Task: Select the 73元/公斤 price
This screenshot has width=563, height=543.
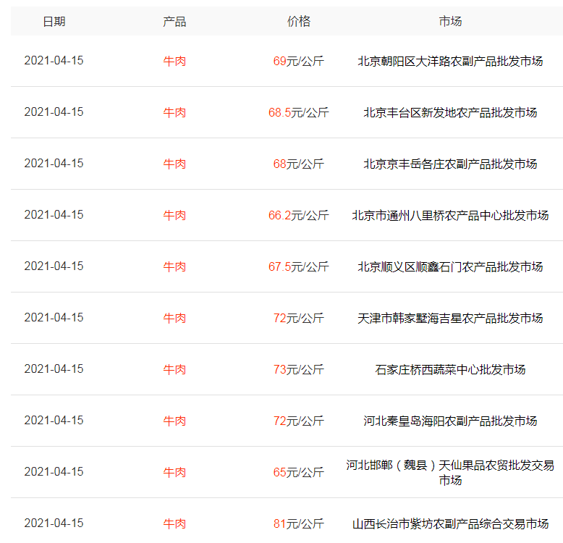Action: pos(298,369)
